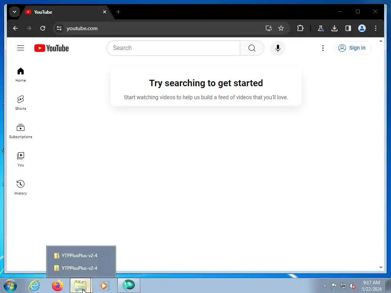Click the muted volume tray icon

point(352,286)
